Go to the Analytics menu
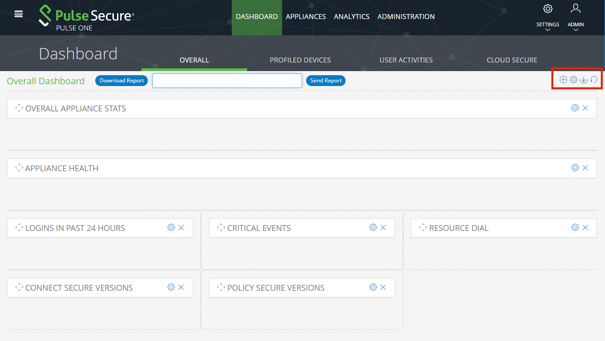 [x=351, y=17]
